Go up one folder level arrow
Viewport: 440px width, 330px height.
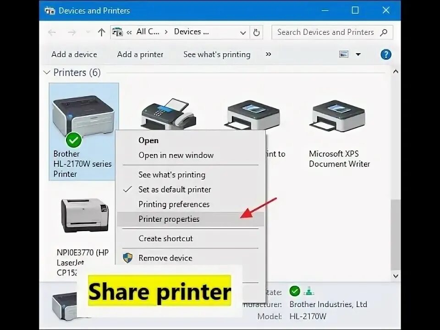101,32
